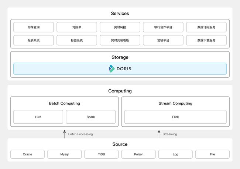Select the Pulsar source box
This screenshot has height=169, width=240.
point(138,154)
